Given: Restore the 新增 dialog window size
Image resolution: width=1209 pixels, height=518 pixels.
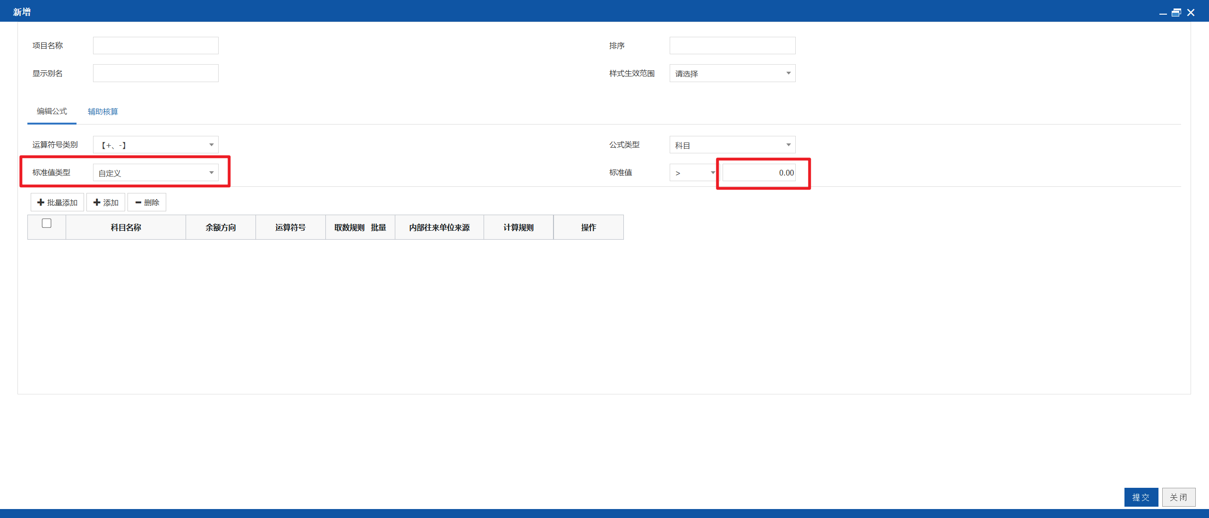Looking at the screenshot, I should click(1176, 13).
